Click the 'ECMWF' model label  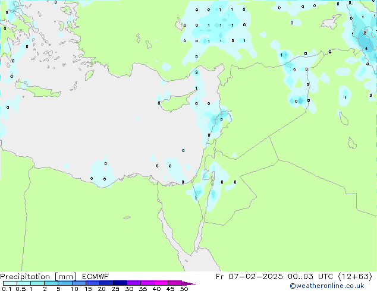click(96, 277)
